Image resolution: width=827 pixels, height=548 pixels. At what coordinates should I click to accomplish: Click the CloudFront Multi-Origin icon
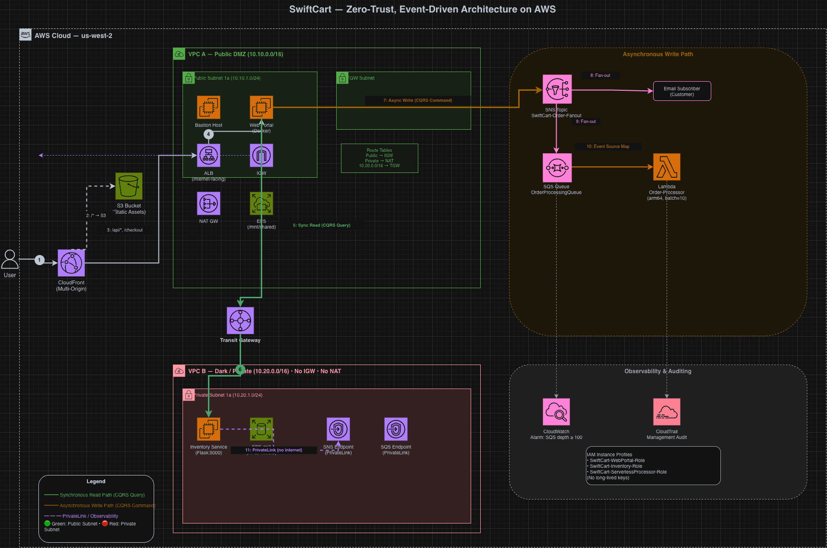(x=72, y=263)
